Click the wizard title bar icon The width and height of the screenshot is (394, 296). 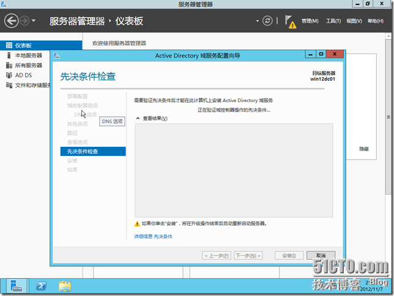click(56, 55)
